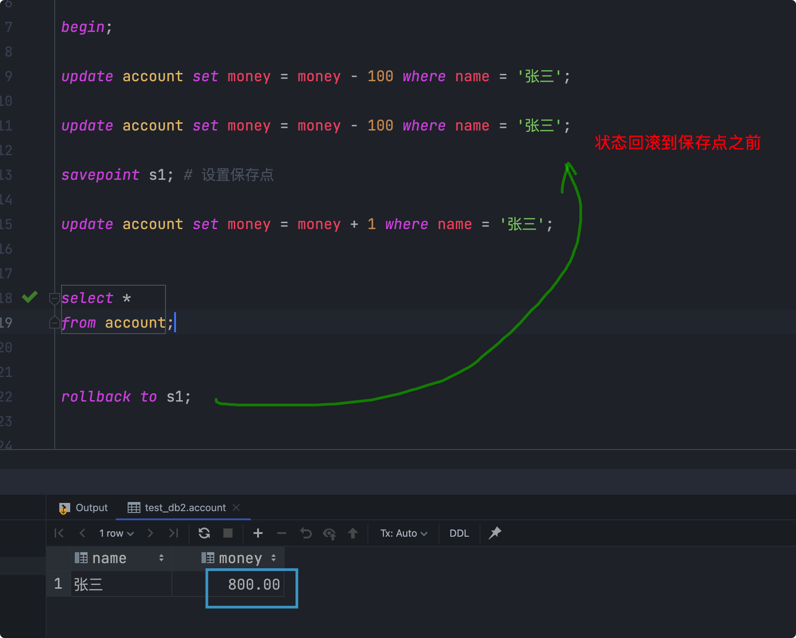Submit changes with up arrow icon
Screen dimensions: 796x638
pos(353,533)
